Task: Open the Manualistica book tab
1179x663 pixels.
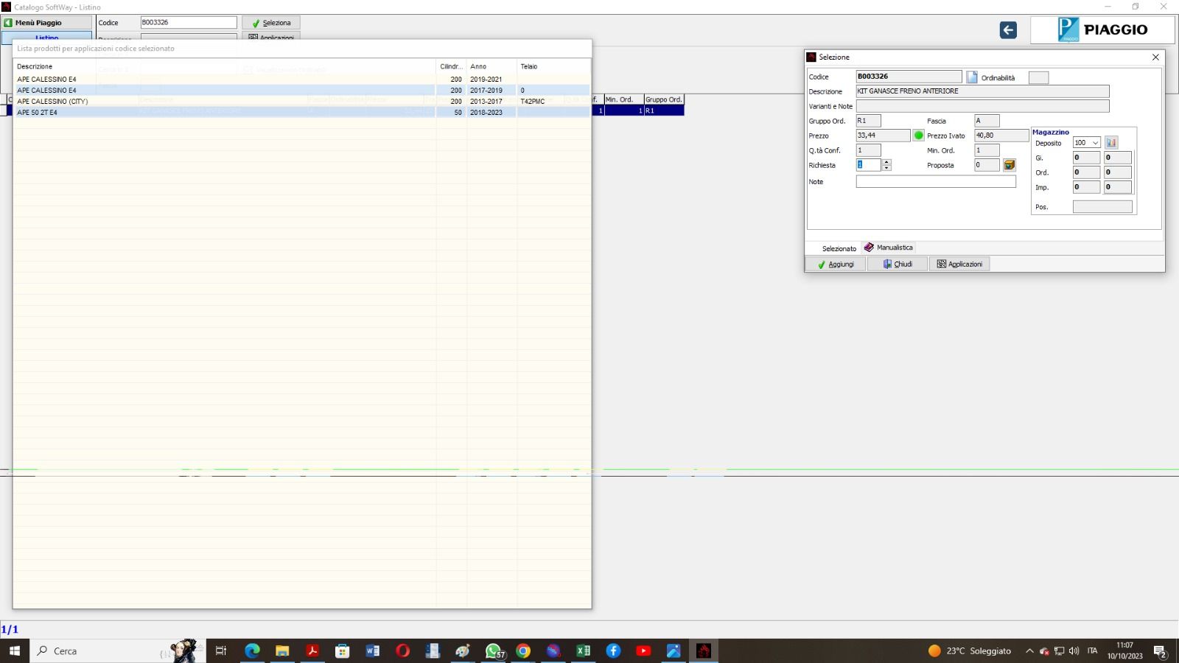Action: (889, 248)
